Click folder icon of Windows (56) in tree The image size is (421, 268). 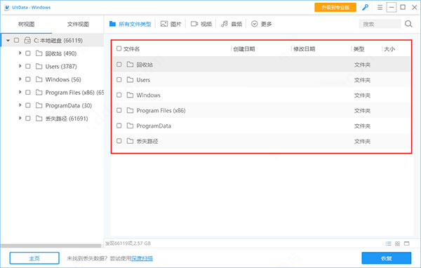39,79
